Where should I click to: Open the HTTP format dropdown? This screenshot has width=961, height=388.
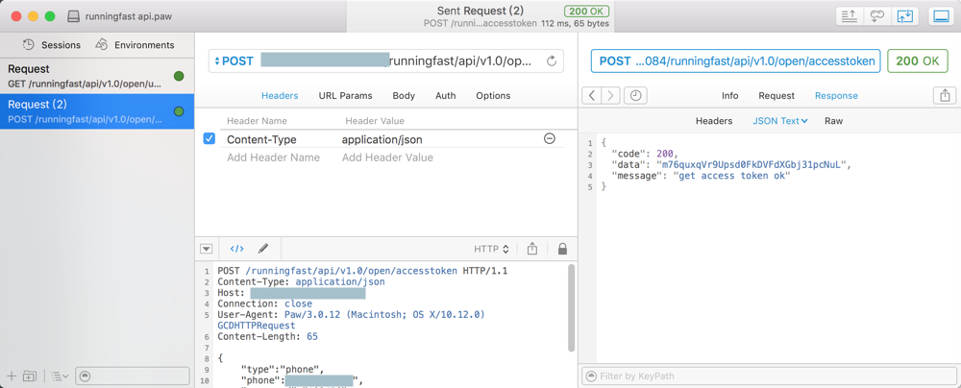coord(491,249)
